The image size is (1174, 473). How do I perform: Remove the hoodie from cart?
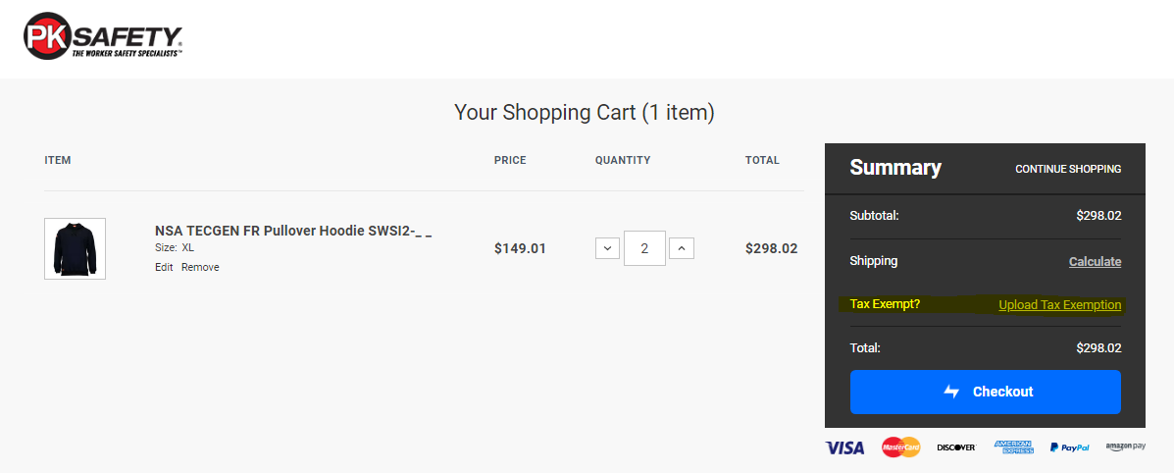tap(200, 267)
